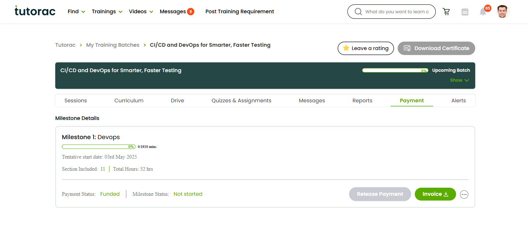Open Post Training Requirement link
This screenshot has width=529, height=237.
[240, 12]
